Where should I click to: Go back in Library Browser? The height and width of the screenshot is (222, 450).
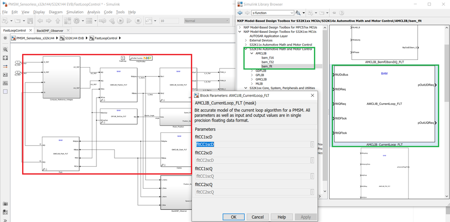(x=240, y=13)
